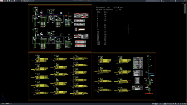Switch to the Model tab
Screen dimensions: 187x105
click(x=3, y=104)
